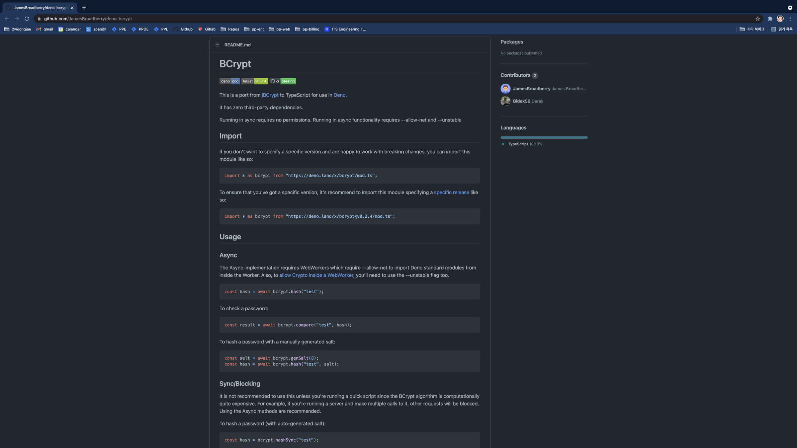797x448 pixels.
Task: Click the deno doc badge
Action: pos(229,81)
